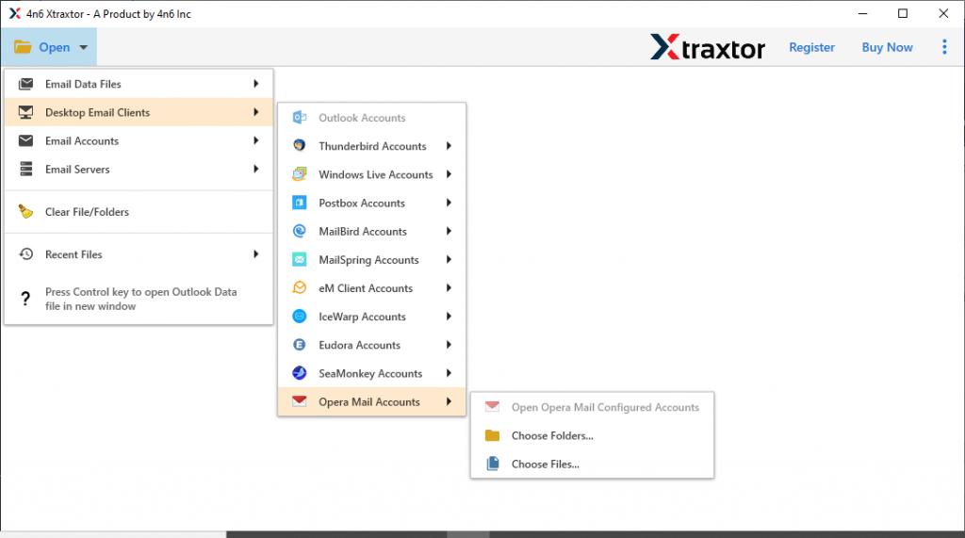
Task: Click the MailBird Accounts icon
Action: tap(300, 231)
